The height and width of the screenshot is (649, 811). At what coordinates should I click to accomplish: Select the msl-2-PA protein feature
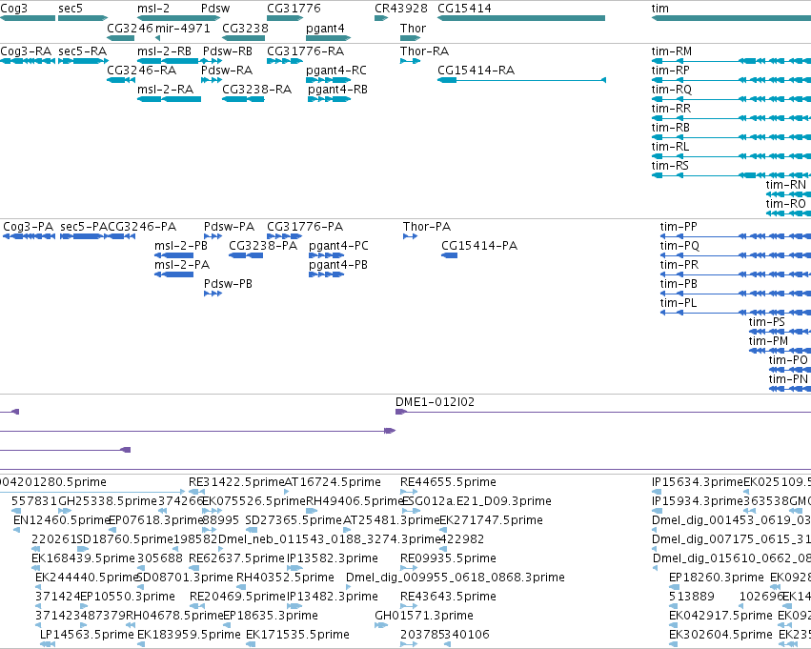(x=173, y=274)
